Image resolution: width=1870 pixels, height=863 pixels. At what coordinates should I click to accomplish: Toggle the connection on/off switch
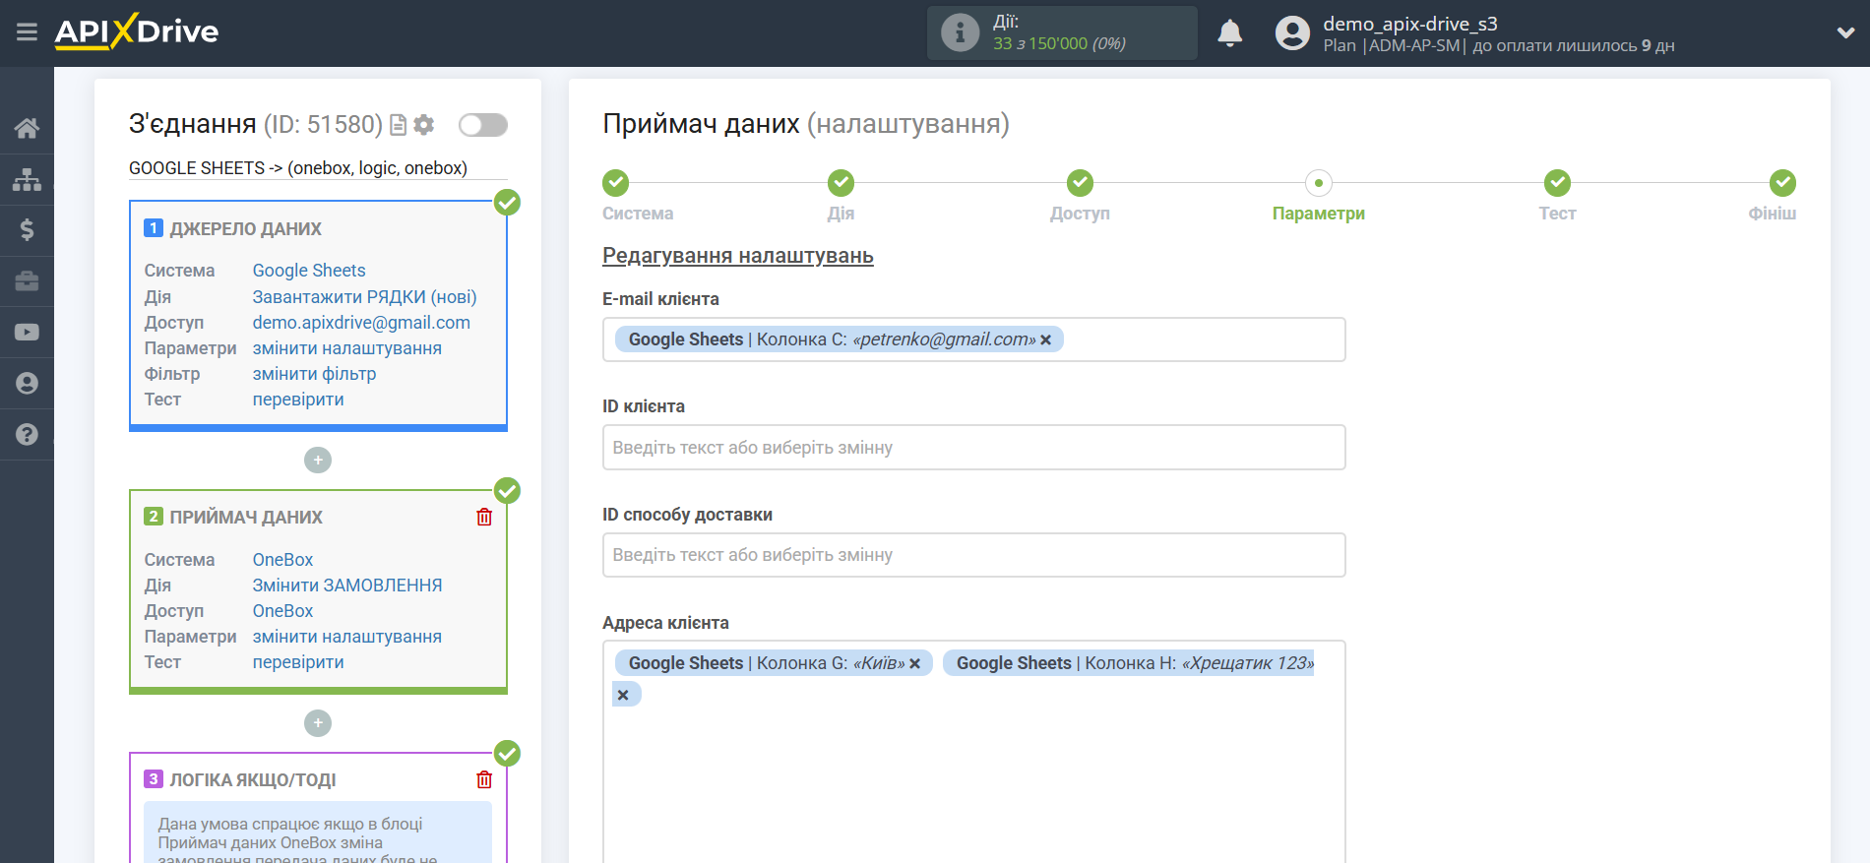tap(483, 125)
